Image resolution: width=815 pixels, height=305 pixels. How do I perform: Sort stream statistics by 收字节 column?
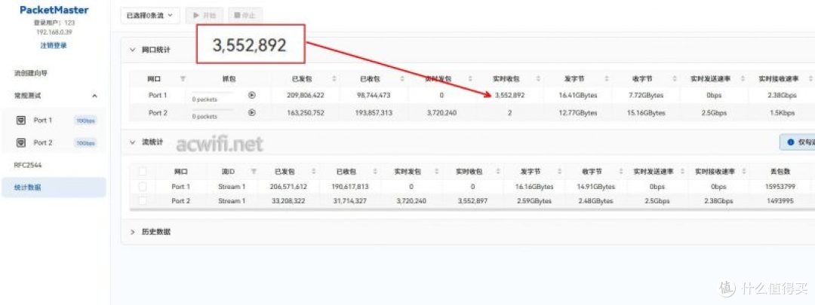620,172
